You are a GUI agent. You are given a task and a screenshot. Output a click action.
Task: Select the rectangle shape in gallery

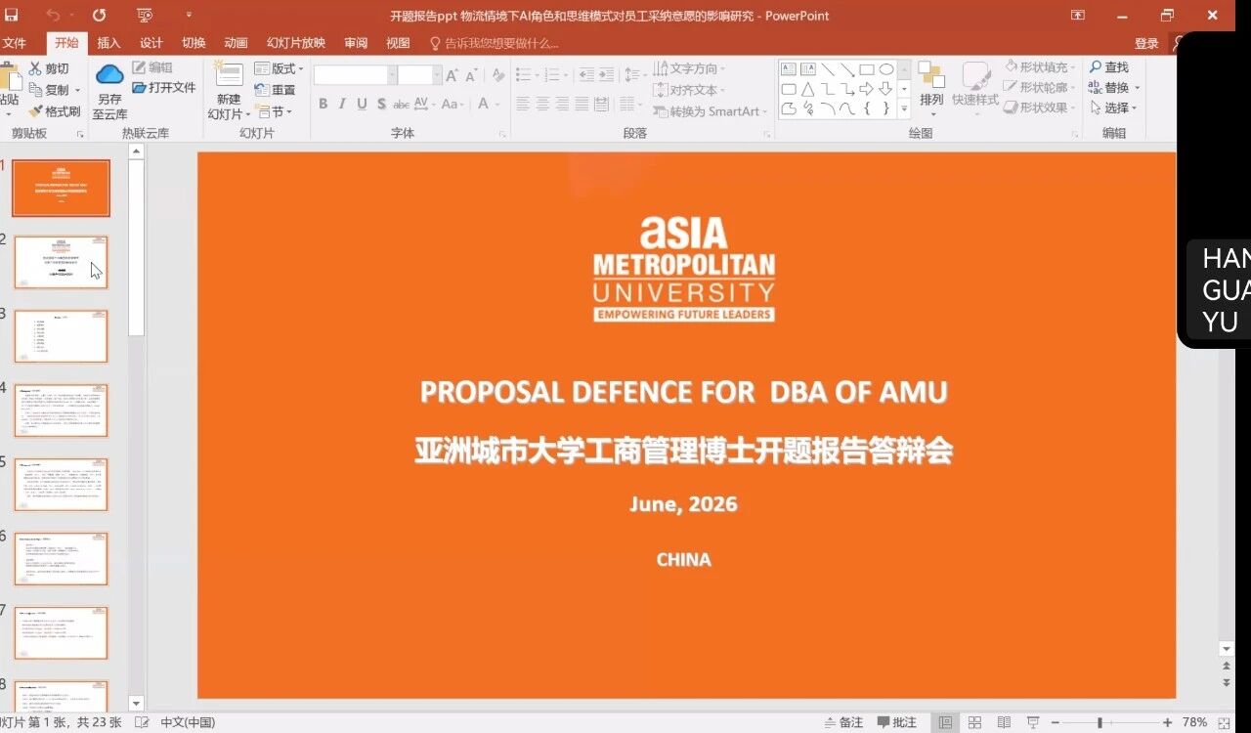(867, 69)
